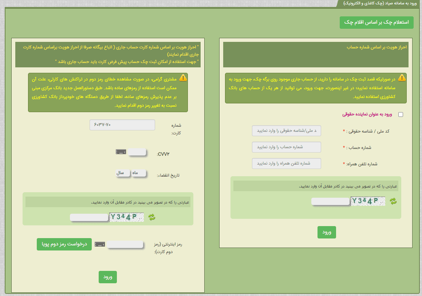Refresh the captcha in the card login section

[x=151, y=217]
